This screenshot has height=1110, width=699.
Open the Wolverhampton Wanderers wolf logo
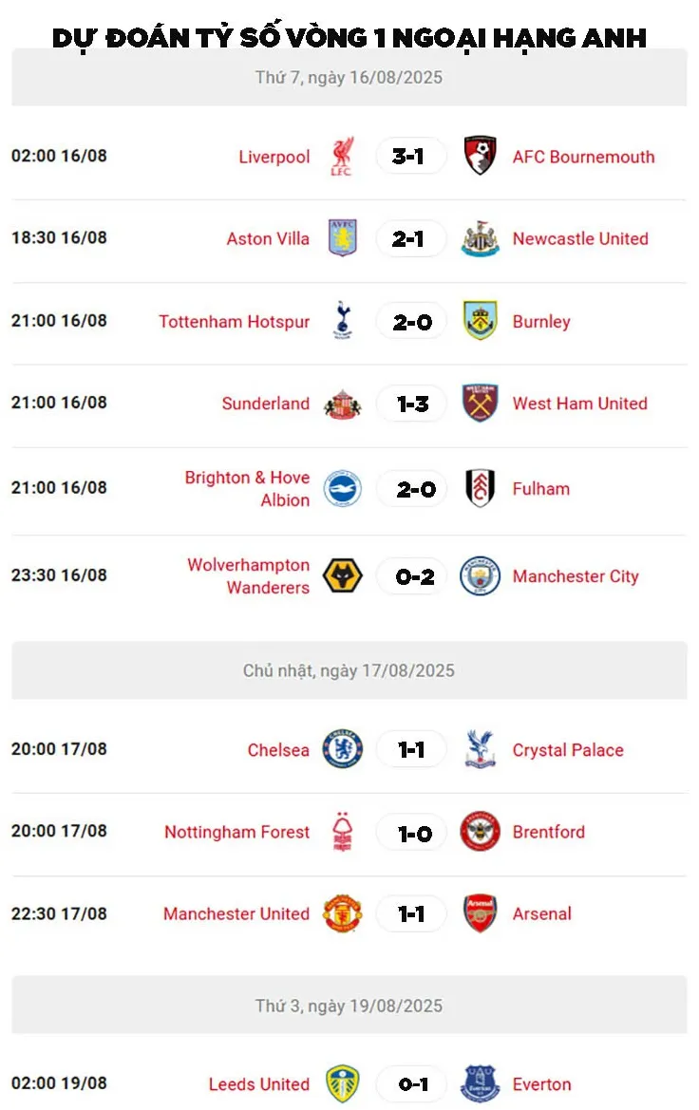click(342, 575)
